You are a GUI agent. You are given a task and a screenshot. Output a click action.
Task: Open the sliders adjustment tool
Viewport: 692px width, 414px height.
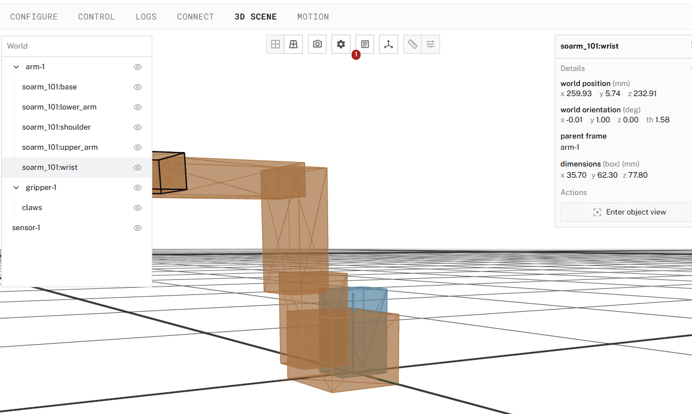431,44
